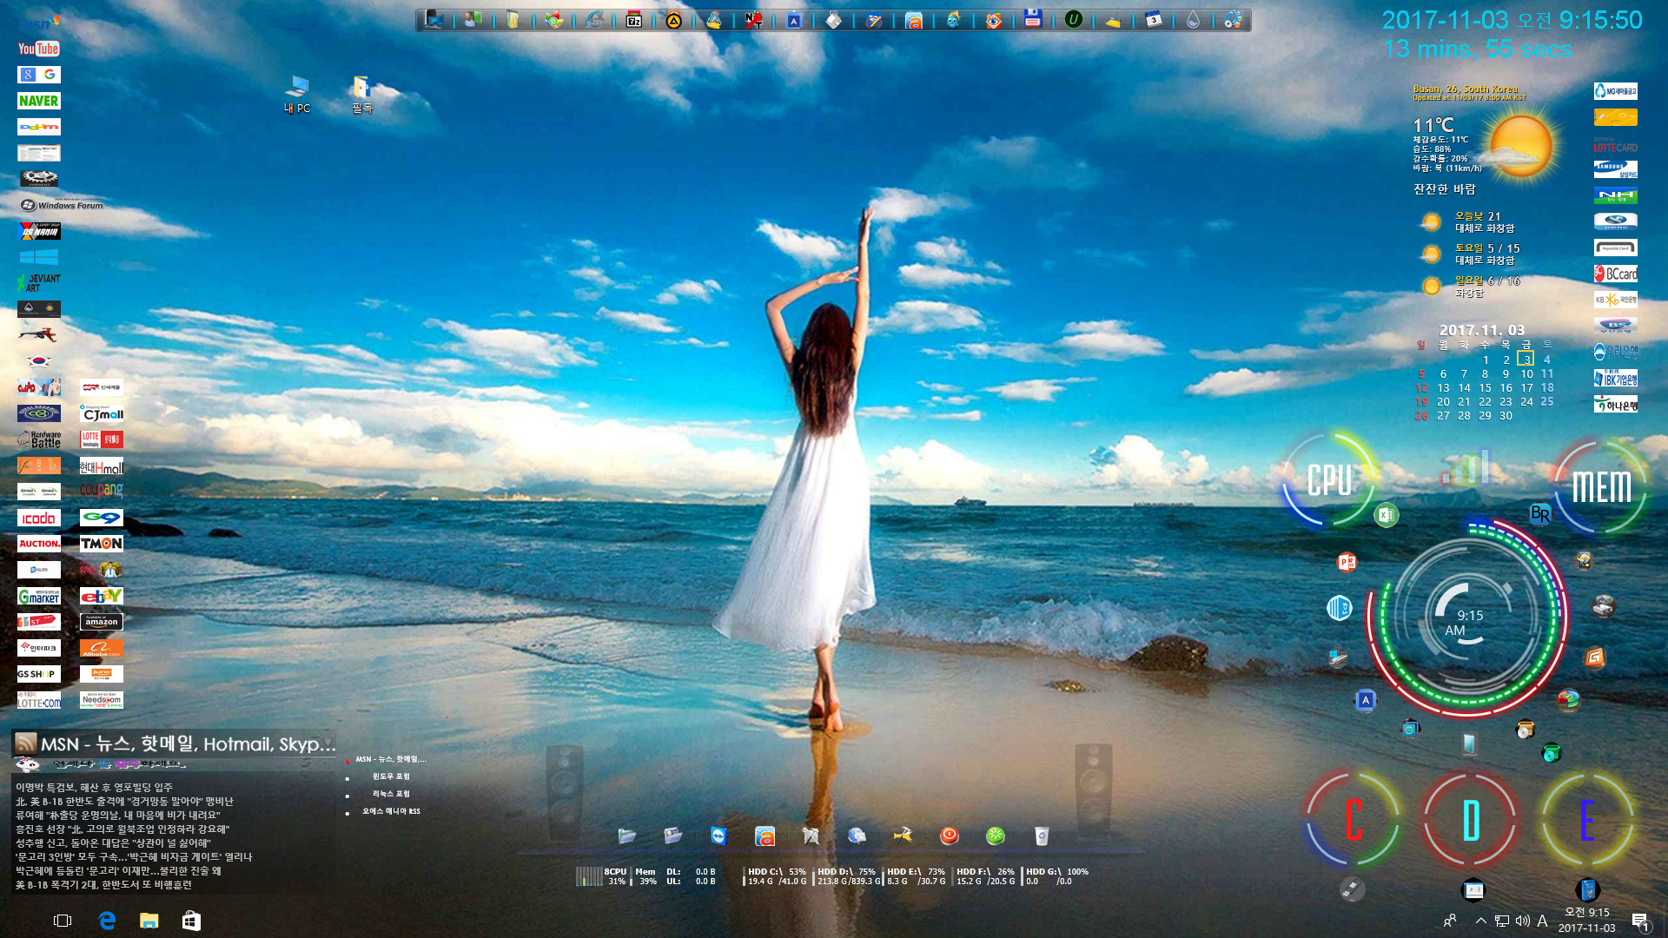Open volume control in system tray

click(1522, 921)
